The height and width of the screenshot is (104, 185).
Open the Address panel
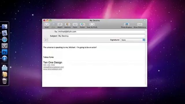67,25
